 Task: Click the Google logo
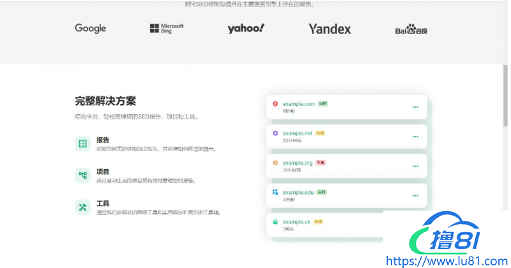click(90, 28)
